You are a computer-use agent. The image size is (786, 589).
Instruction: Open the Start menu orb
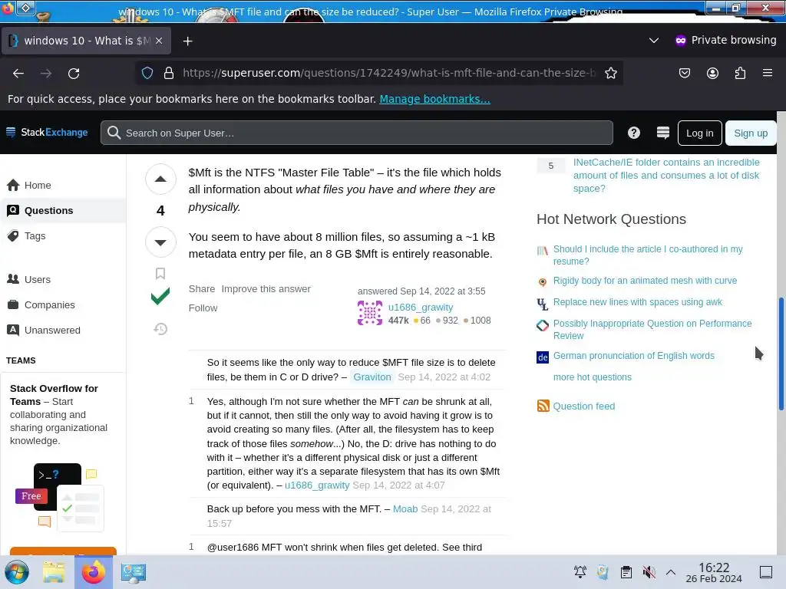(x=17, y=572)
